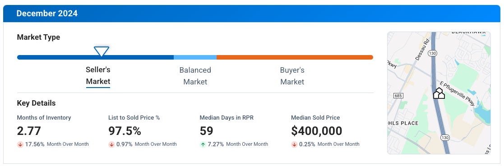Click the Dessau Rd map label
This screenshot has width=504, height=167.
[422, 49]
